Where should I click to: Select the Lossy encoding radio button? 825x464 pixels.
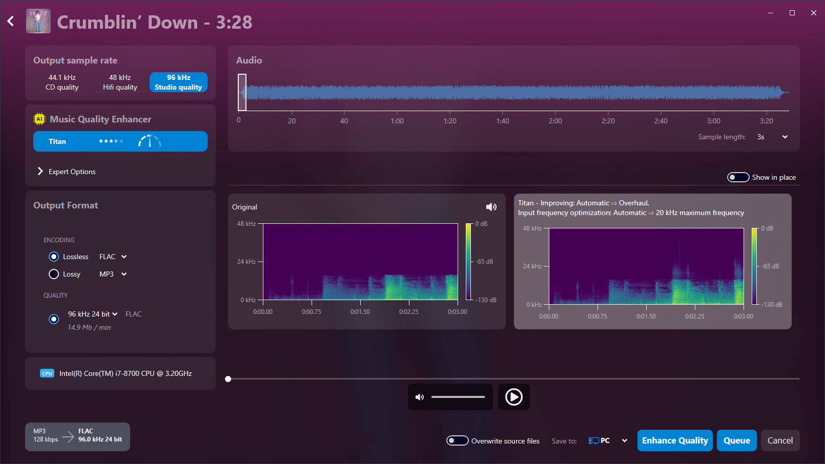(x=54, y=274)
